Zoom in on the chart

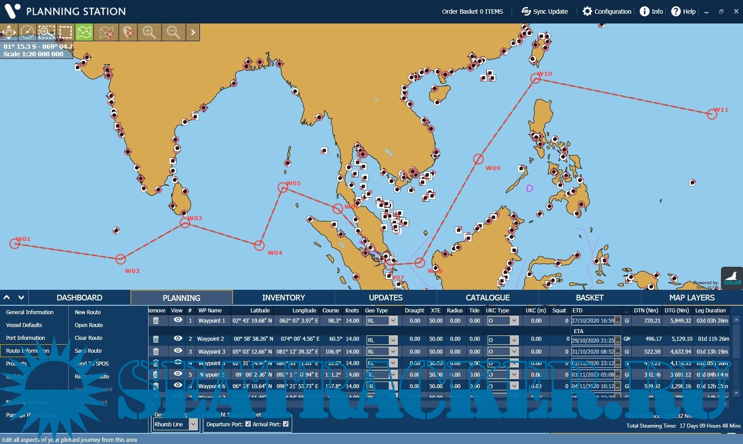149,32
